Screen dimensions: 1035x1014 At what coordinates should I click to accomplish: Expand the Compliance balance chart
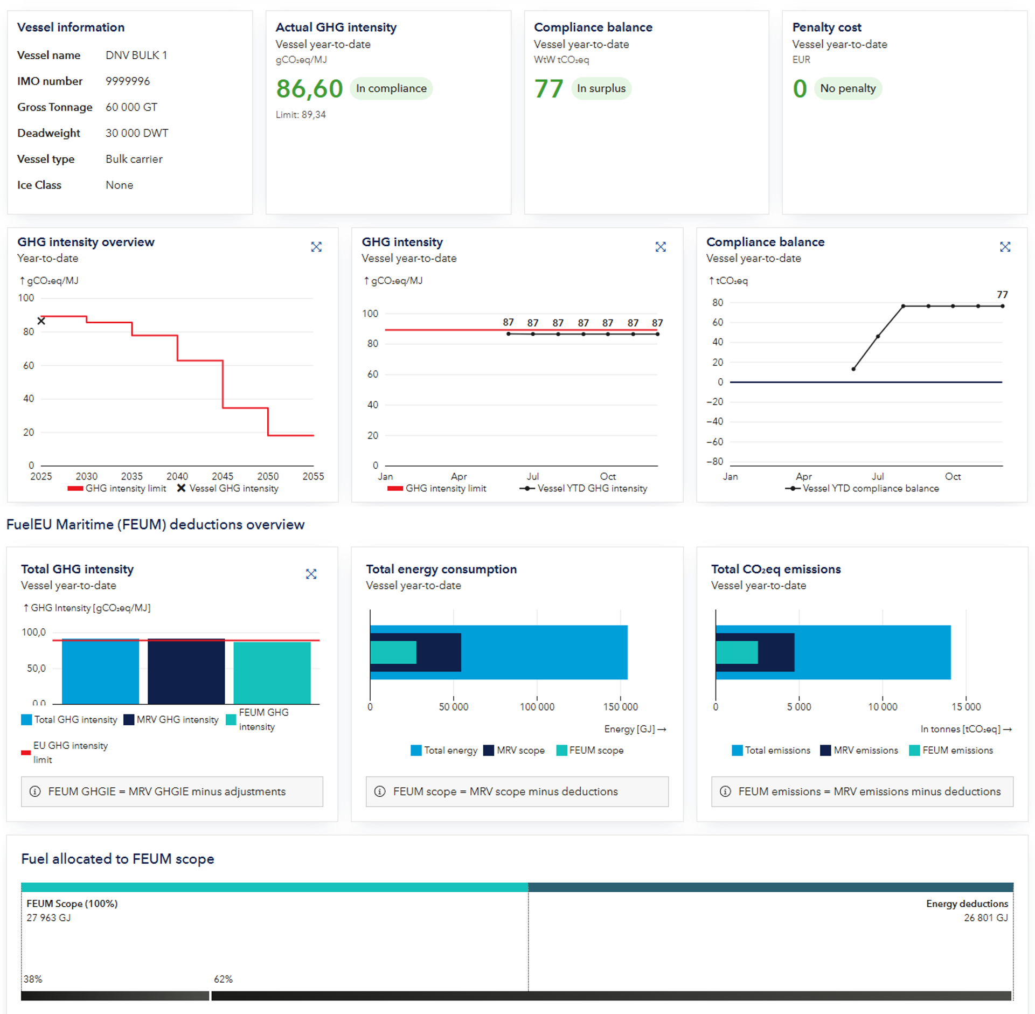pyautogui.click(x=1005, y=247)
